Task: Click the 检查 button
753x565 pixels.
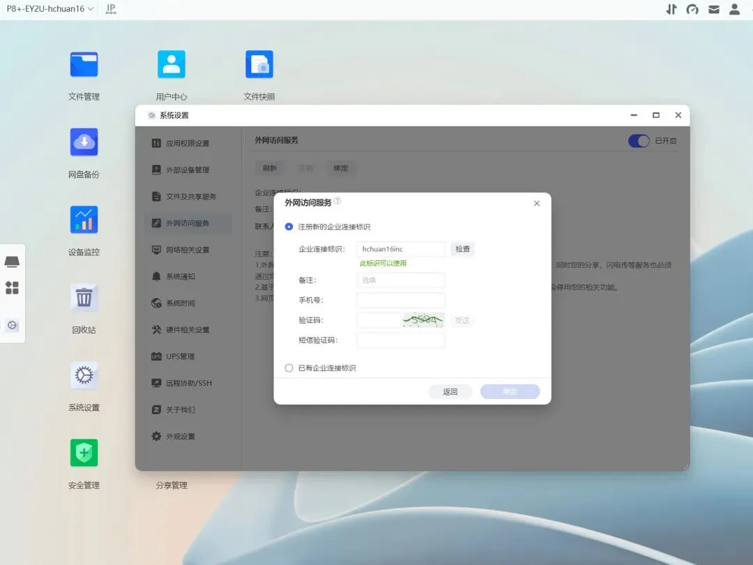Action: click(462, 249)
